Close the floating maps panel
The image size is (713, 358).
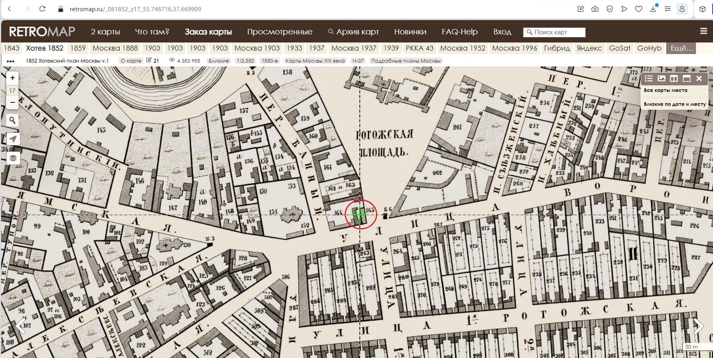[699, 78]
